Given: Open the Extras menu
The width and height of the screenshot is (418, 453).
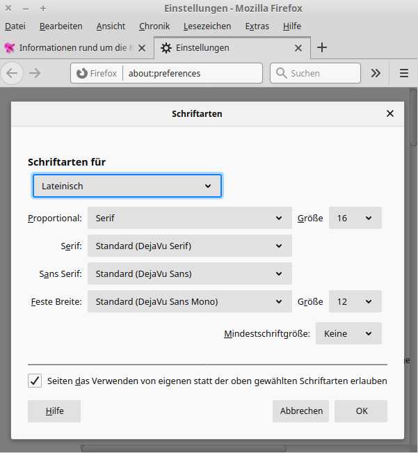Looking at the screenshot, I should pos(257,26).
